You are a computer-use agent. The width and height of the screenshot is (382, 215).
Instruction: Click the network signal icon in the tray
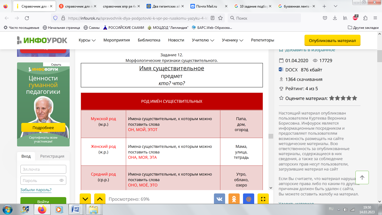coord(352,209)
